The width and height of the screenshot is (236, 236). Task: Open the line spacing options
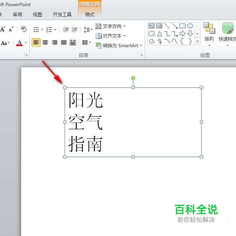click(88, 29)
